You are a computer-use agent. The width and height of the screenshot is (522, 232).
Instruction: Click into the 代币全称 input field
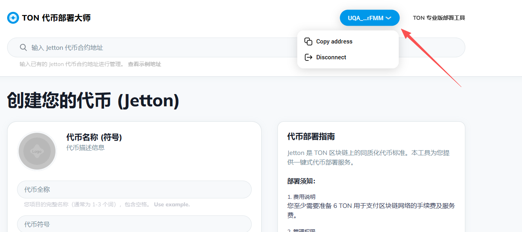(x=134, y=189)
